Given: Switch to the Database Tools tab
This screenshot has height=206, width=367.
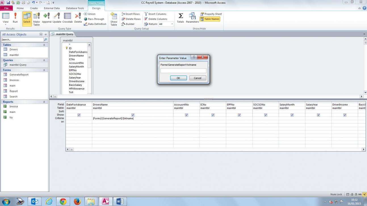Looking at the screenshot, I should (75, 8).
